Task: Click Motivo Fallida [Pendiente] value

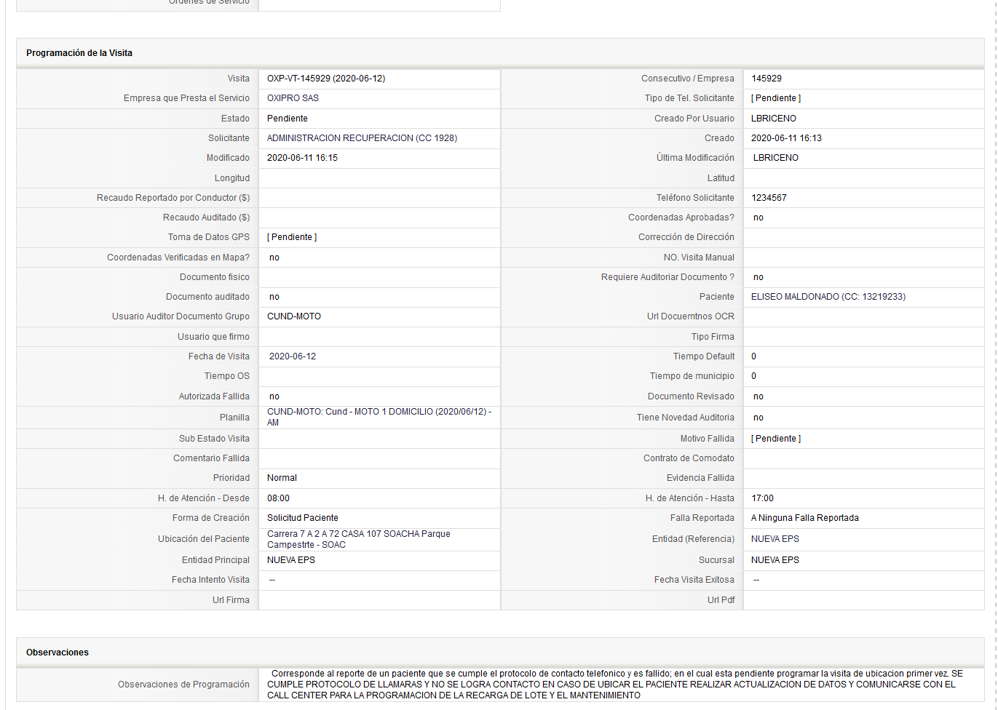Action: point(776,439)
